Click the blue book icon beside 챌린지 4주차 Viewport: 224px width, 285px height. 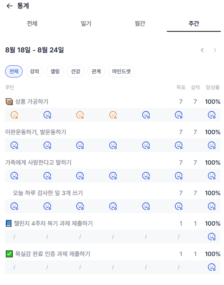[8, 223]
